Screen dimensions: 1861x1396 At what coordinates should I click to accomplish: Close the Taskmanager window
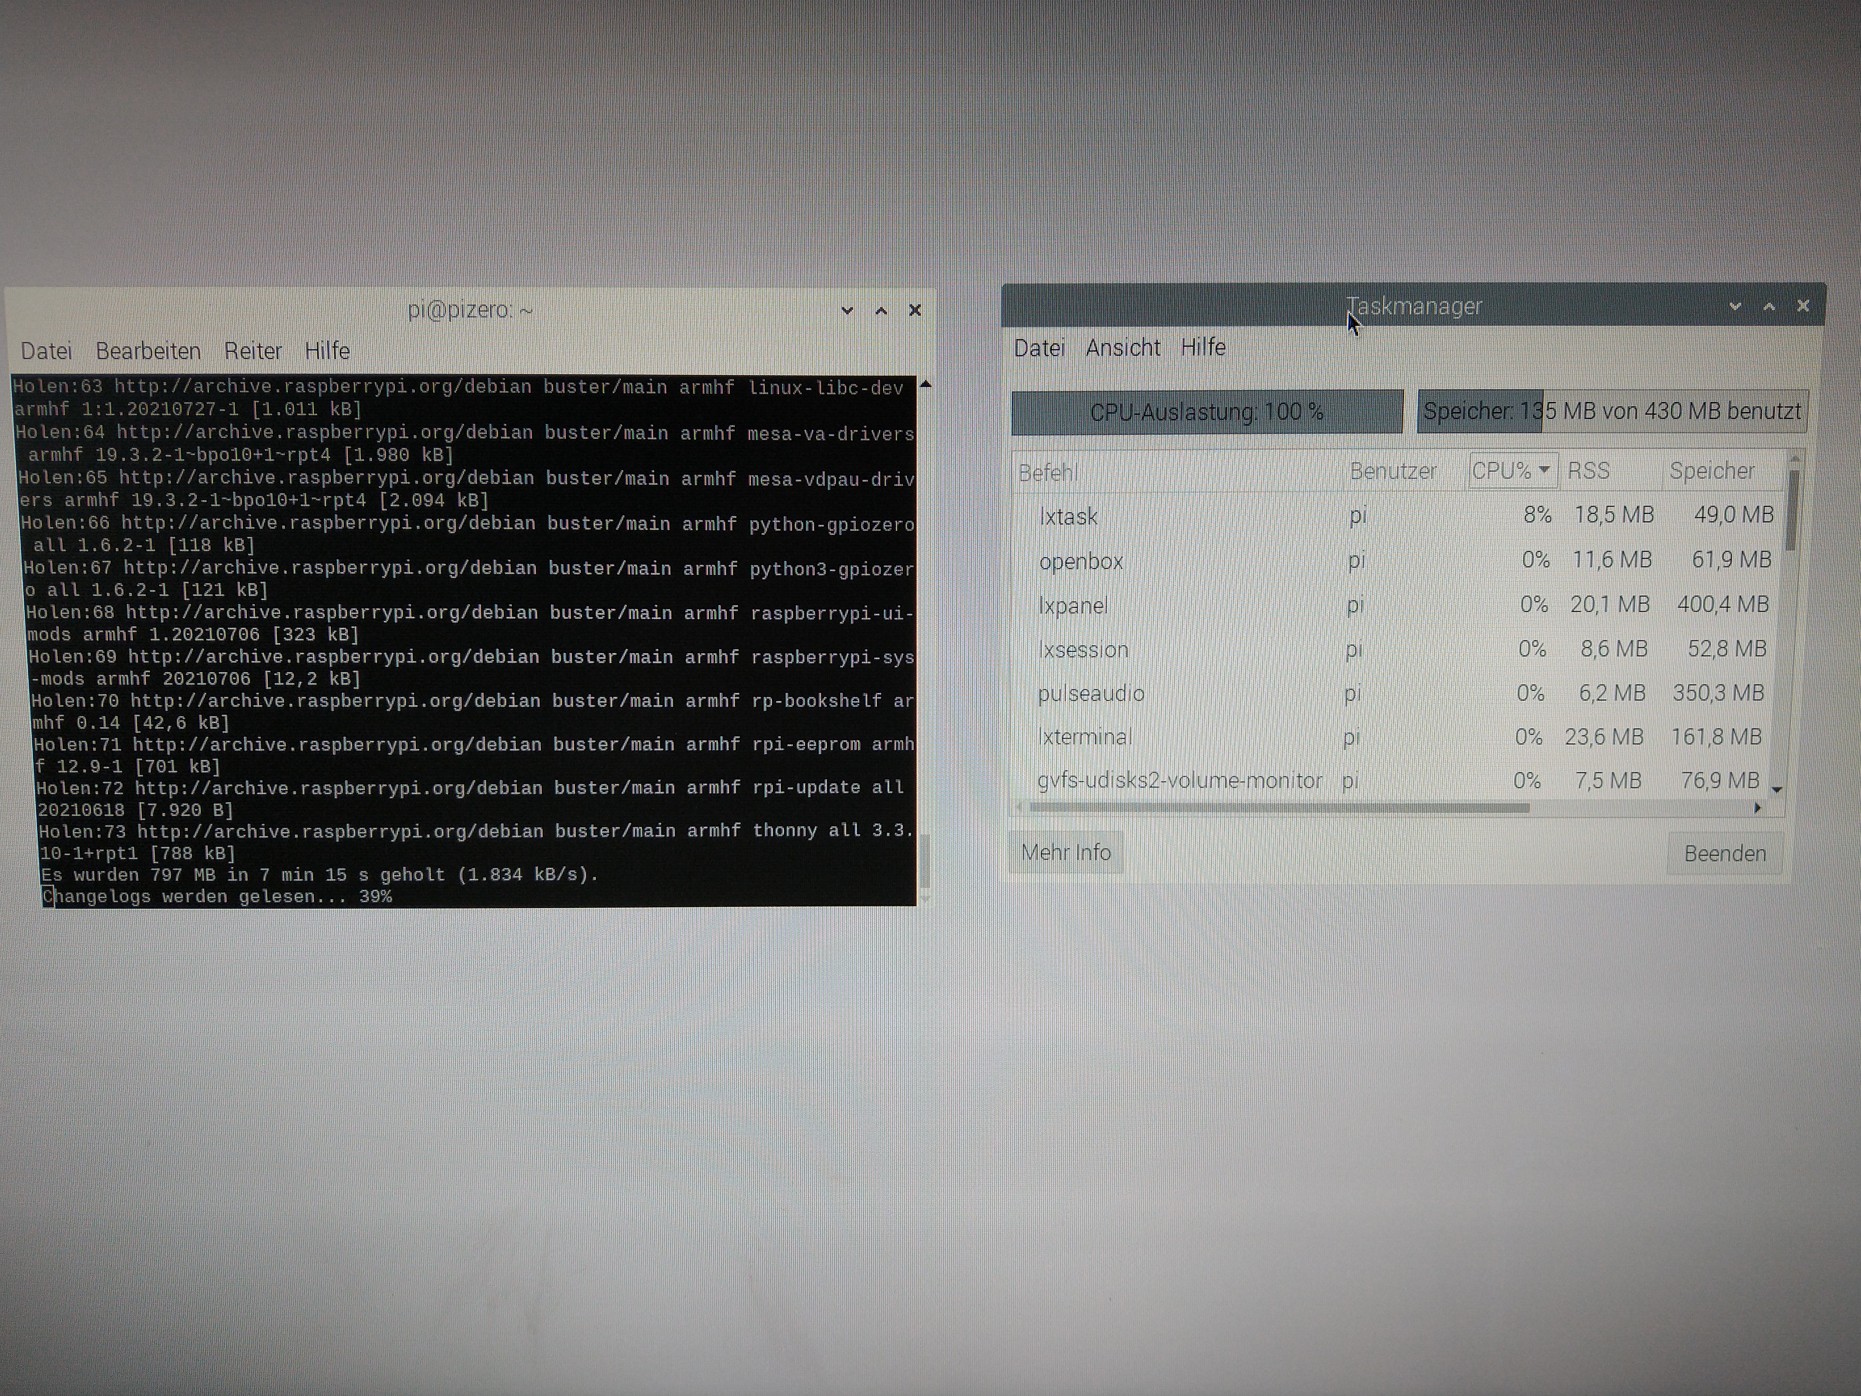pyautogui.click(x=1803, y=306)
